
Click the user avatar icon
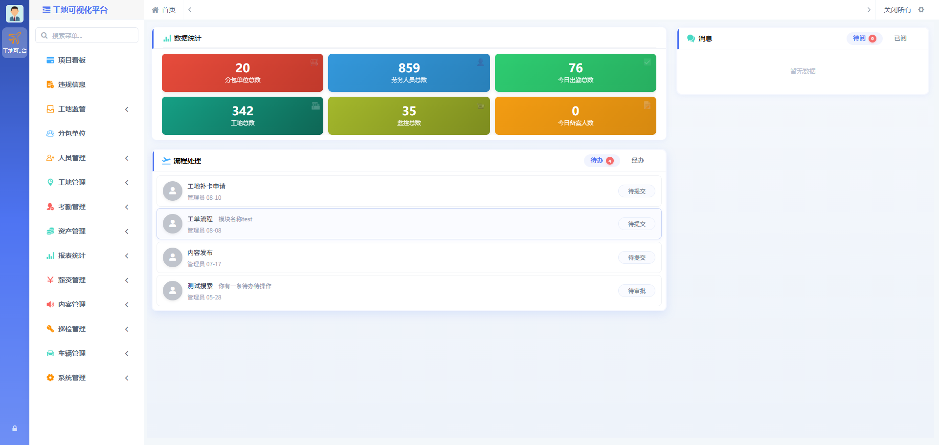[x=15, y=14]
